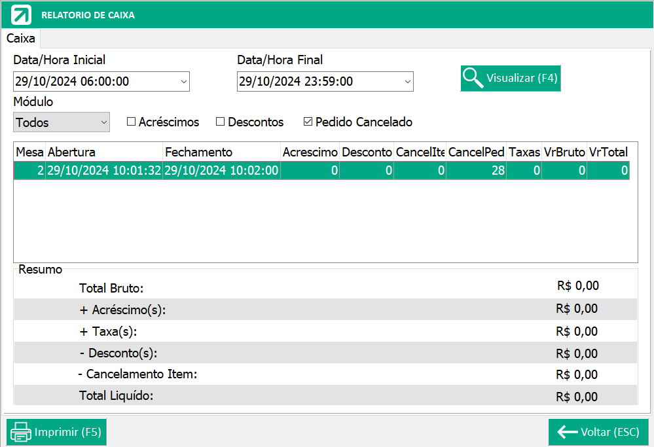Click the - Cancelamento Item label
654x447 pixels.
(137, 374)
